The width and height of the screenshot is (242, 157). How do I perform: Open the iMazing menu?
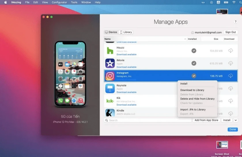point(16,2)
